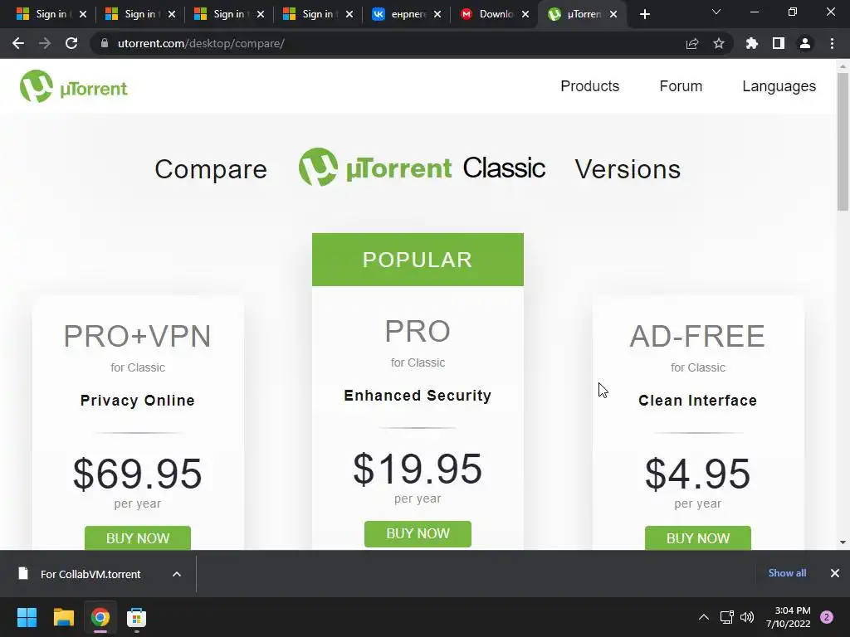Screen dimensions: 850x637
Task: Click the POPULAR banner on PRO card
Action: tap(418, 260)
